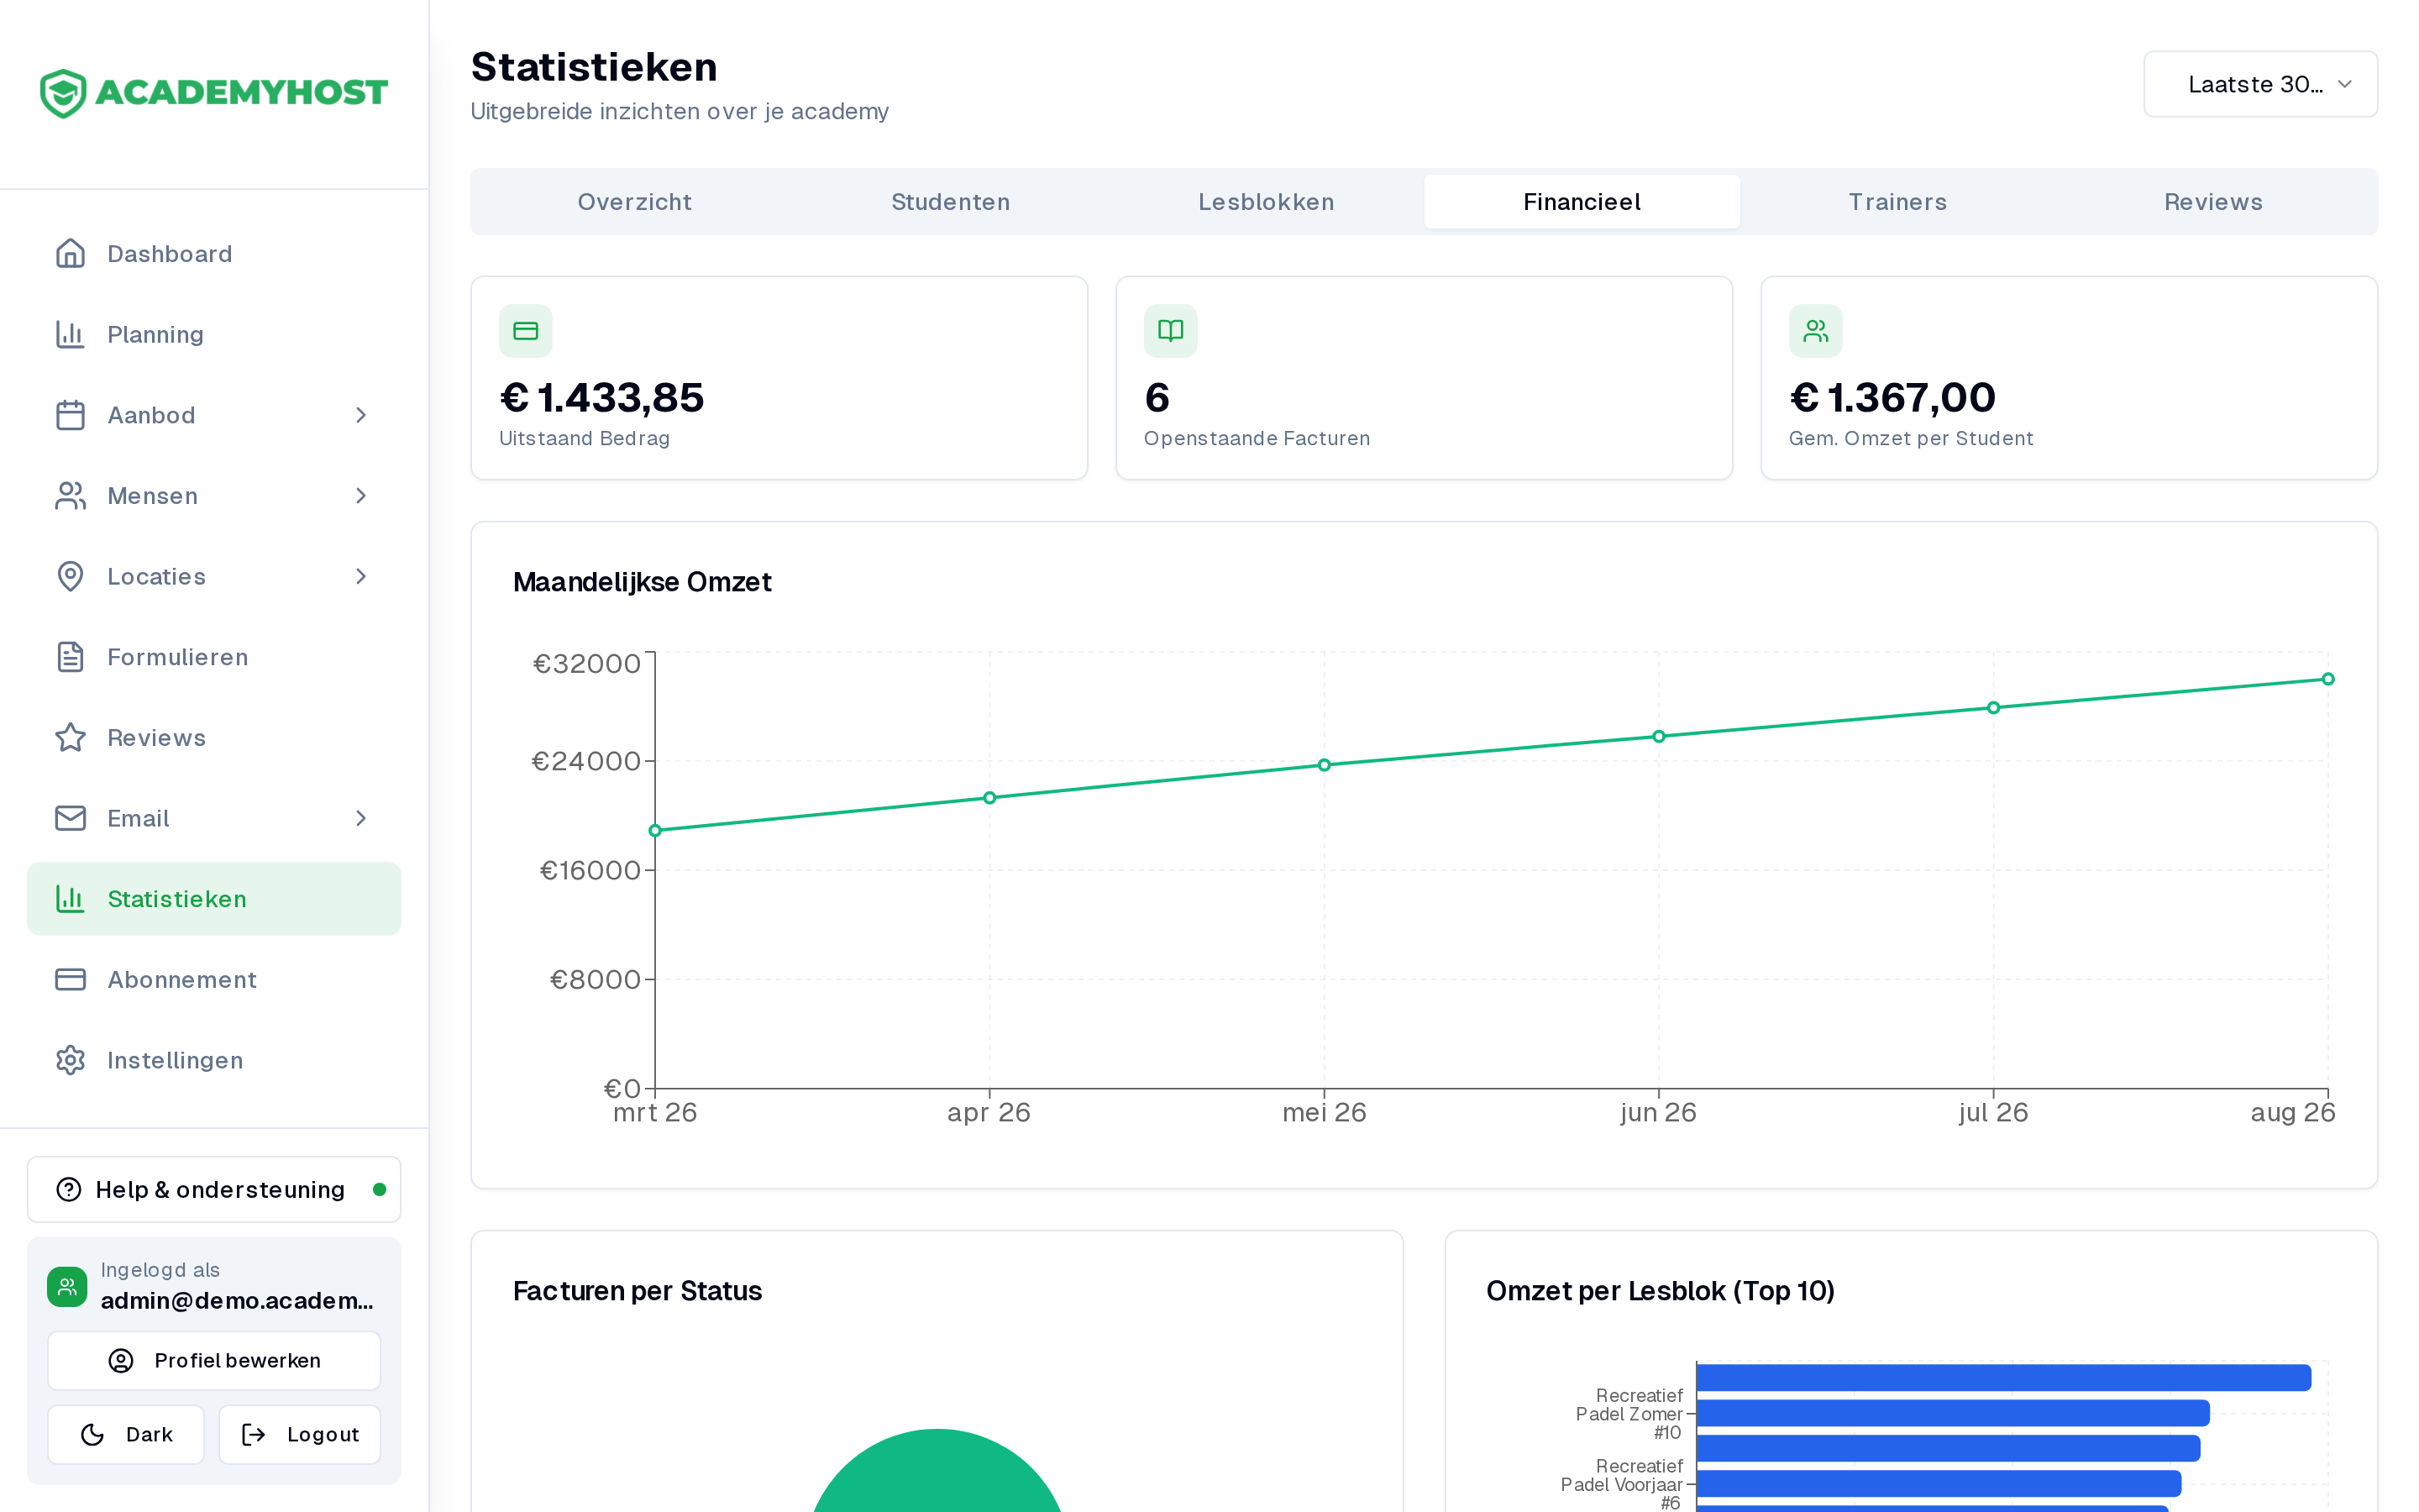Click the green pie slice in Facturen per Status
The width and height of the screenshot is (2419, 1512).
click(x=937, y=1475)
